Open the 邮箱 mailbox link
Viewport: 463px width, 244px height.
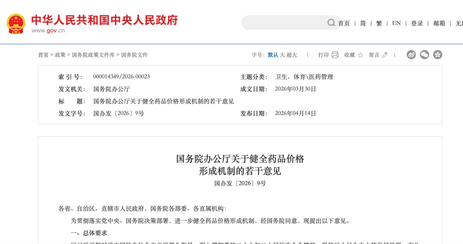pos(439,23)
